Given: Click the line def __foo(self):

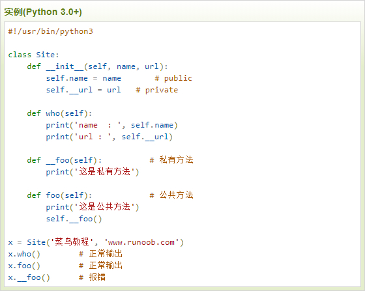Looking at the screenshot, I should tap(65, 160).
